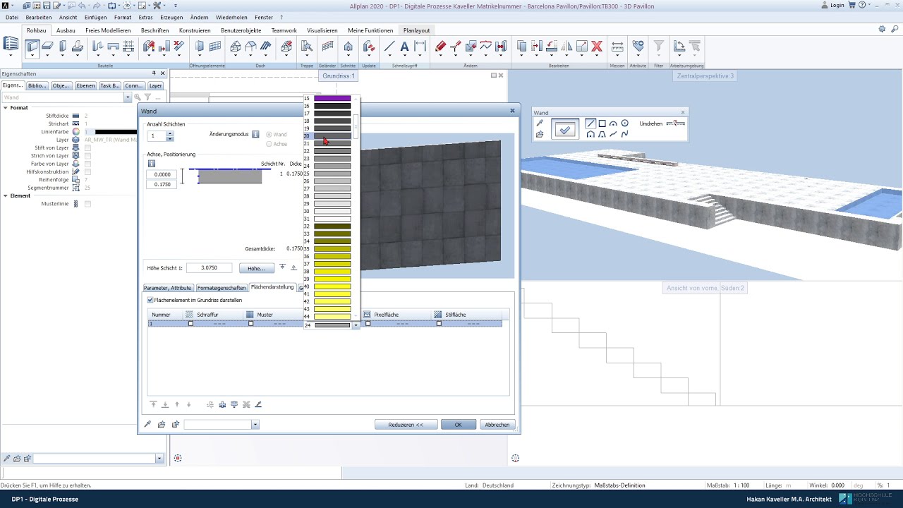Click the apply checkmark in the Wand toolbar
This screenshot has width=903, height=508.
point(564,130)
